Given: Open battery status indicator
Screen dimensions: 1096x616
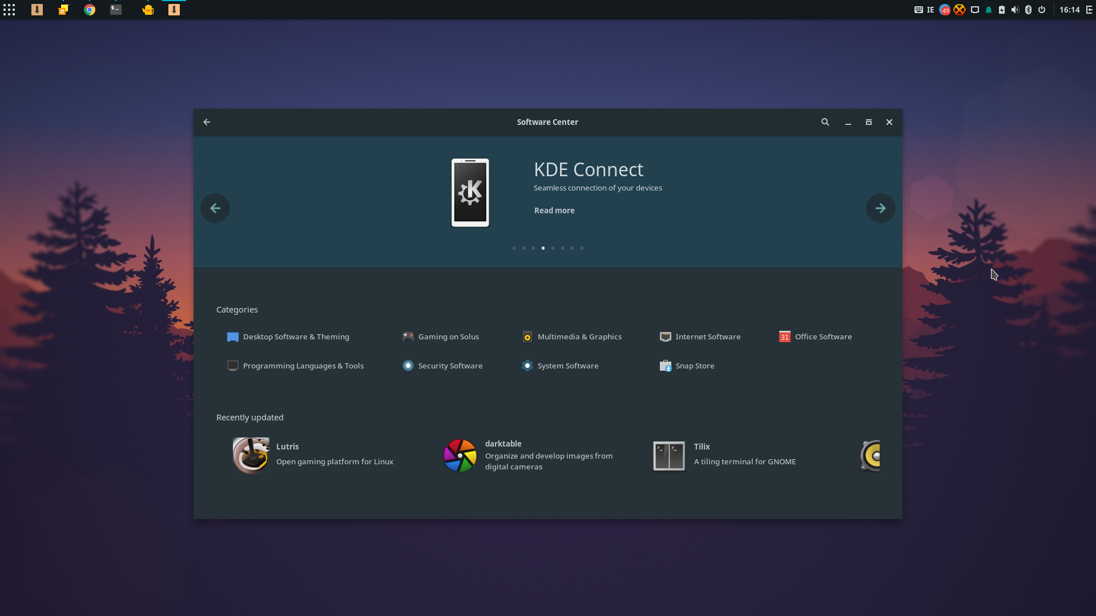Looking at the screenshot, I should tap(1002, 10).
